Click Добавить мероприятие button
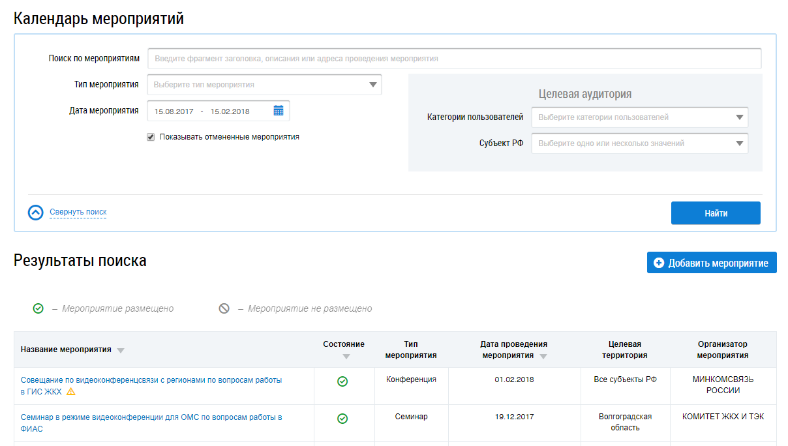Screen dimensions: 788x446 point(712,263)
